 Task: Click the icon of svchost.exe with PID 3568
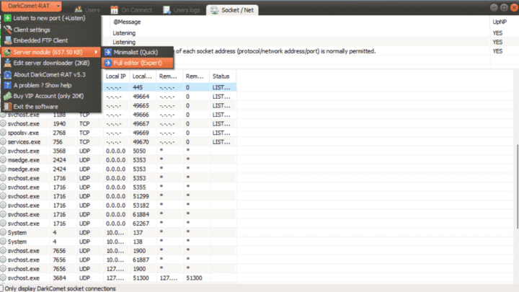pos(4,151)
